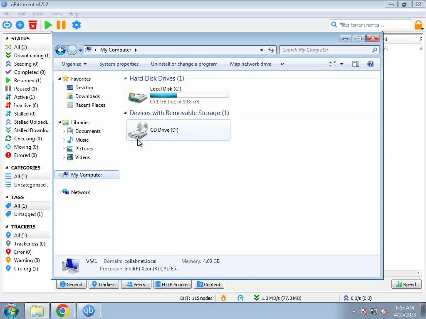426x319 pixels.
Task: Open qBittorrent options gear icon
Action: pyautogui.click(x=77, y=25)
